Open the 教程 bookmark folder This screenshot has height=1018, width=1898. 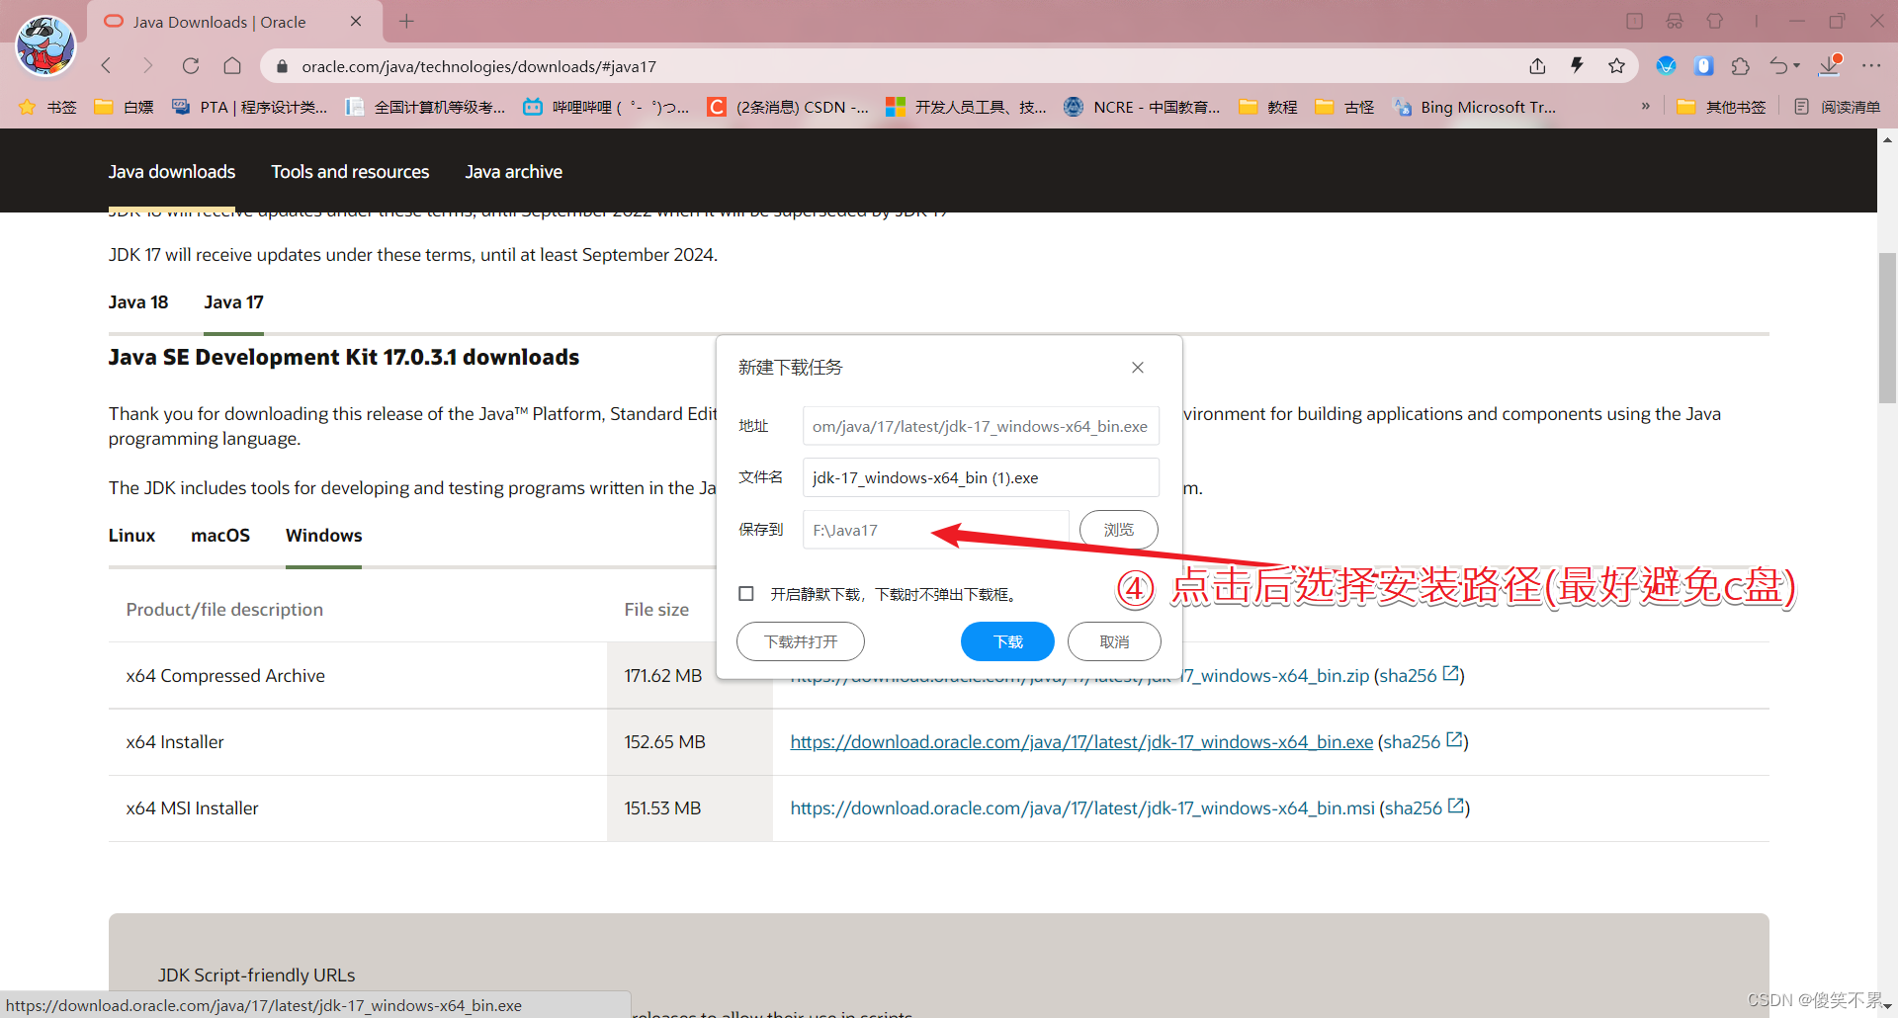(x=1268, y=107)
